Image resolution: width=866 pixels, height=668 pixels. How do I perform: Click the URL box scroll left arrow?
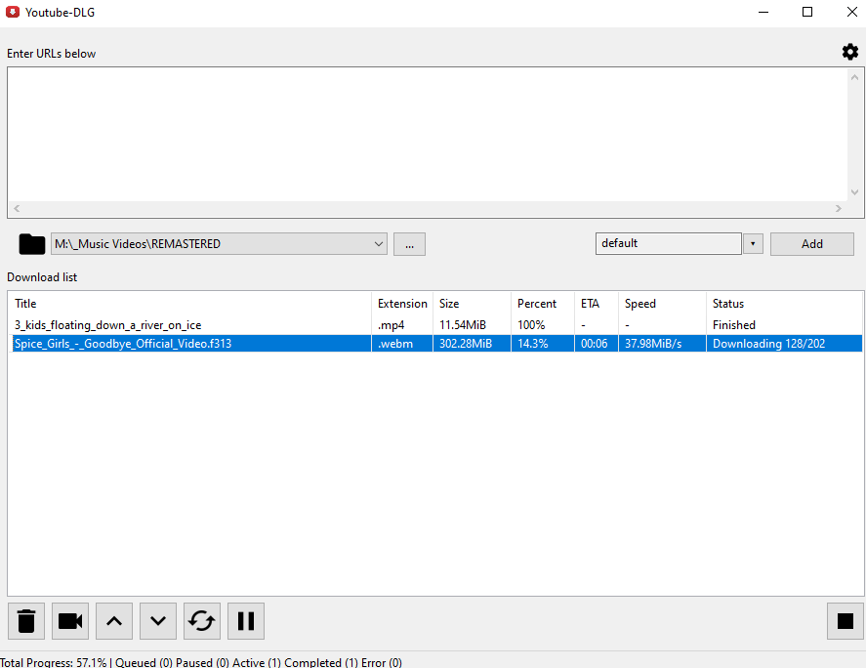[x=17, y=208]
